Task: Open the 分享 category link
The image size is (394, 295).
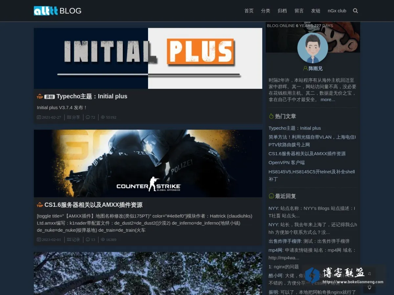Action: [76, 117]
